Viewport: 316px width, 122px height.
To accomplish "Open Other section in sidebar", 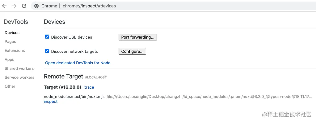I will (x=10, y=86).
